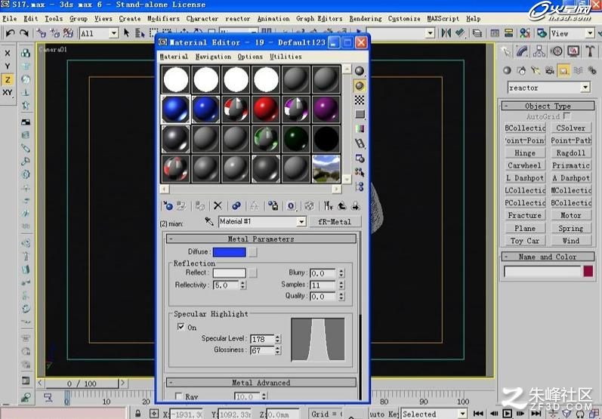Open the Modify command panel tab
The image size is (602, 419).
point(522,51)
